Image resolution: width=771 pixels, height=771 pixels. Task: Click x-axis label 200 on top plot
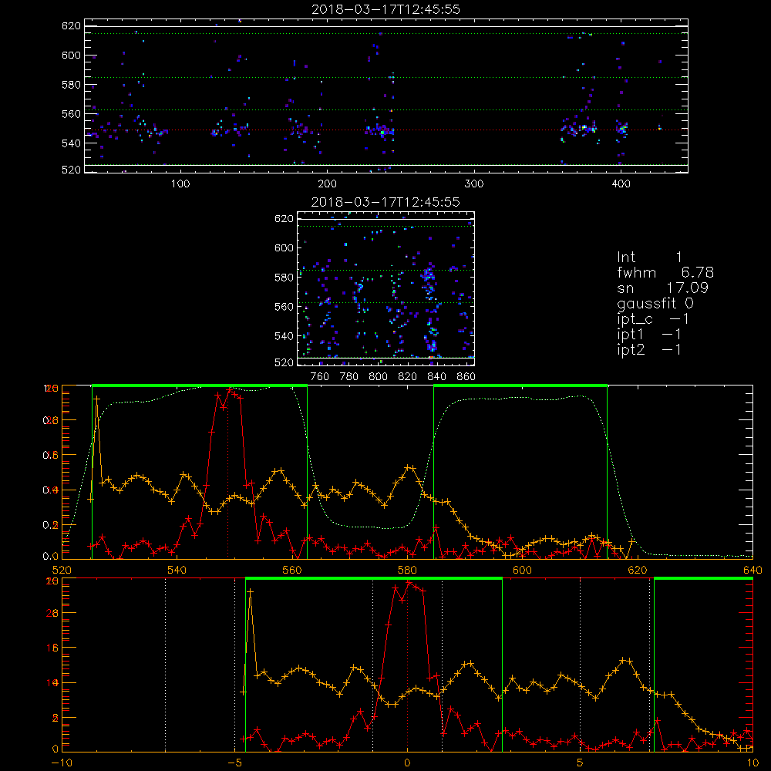click(x=327, y=184)
